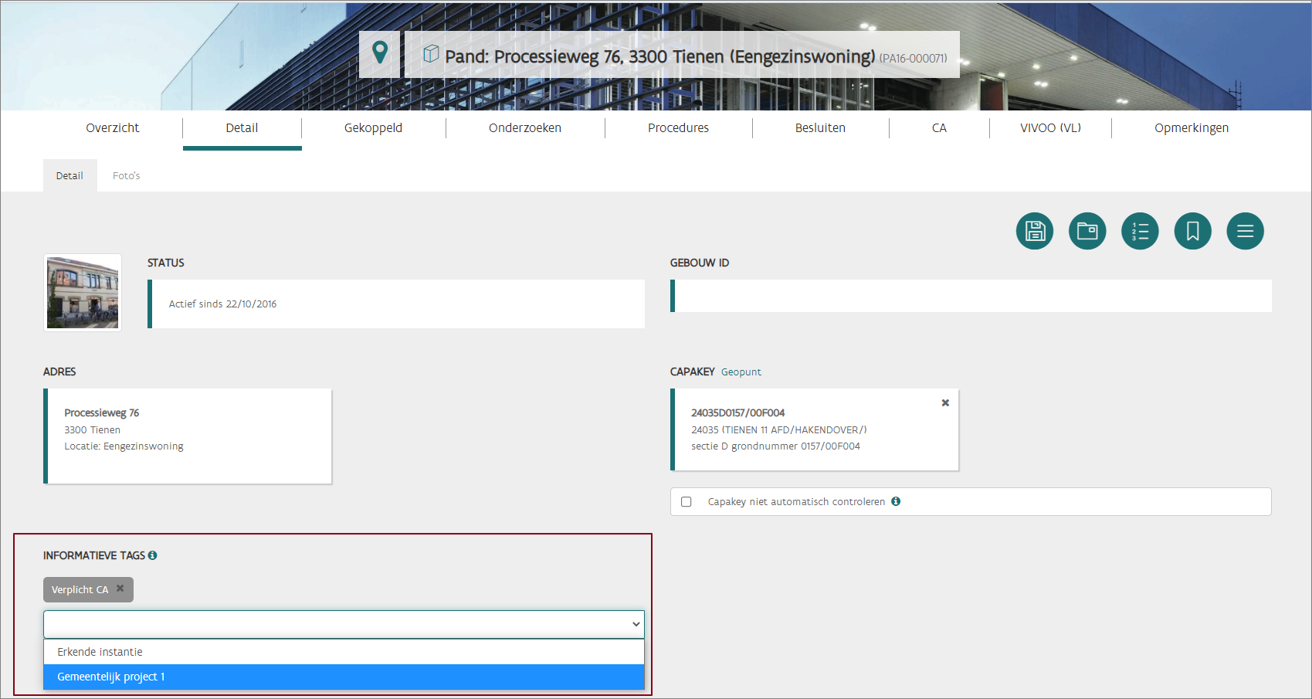Open the hamburger menu icon button
1312x699 pixels.
click(x=1245, y=231)
